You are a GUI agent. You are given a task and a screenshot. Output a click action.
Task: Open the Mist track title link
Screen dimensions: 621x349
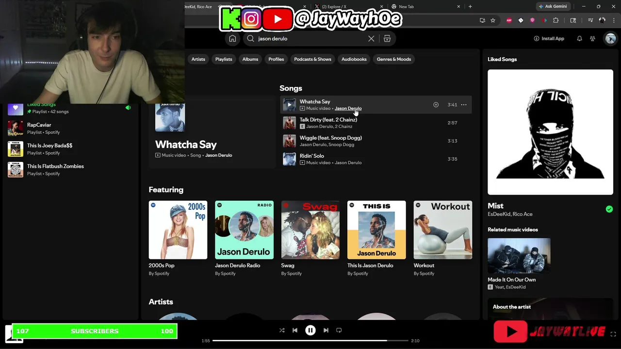[x=495, y=206]
